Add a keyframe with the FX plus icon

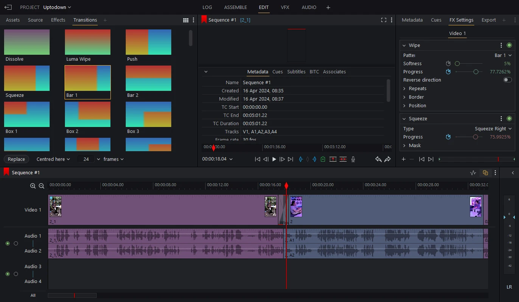[x=404, y=159]
